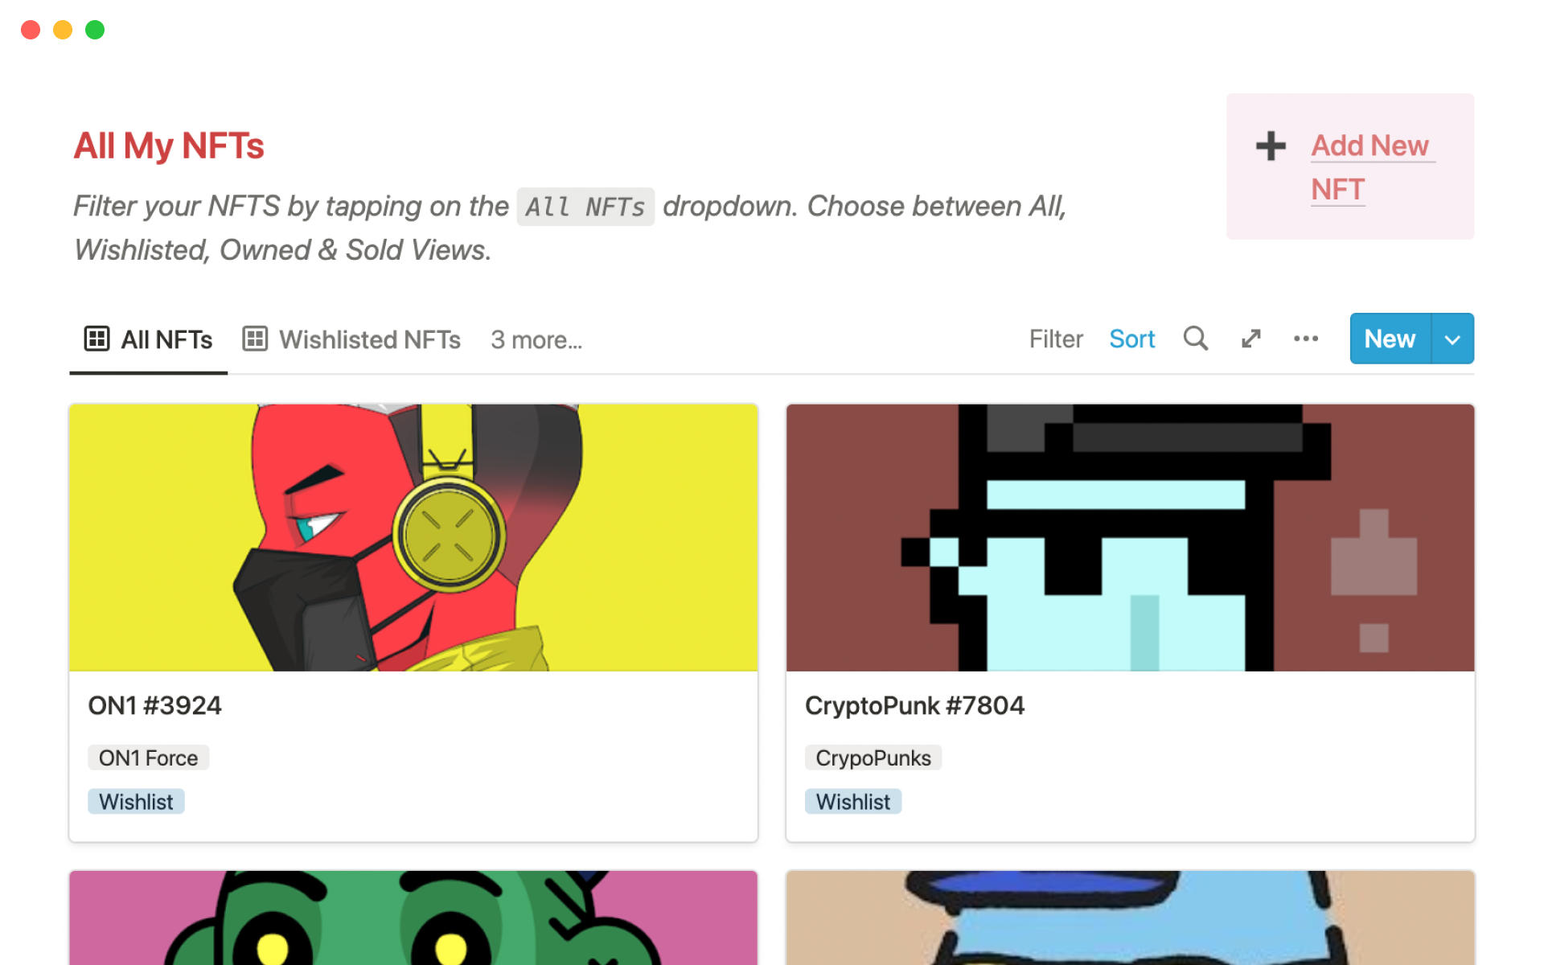Click the plus icon beside Add New NFT

point(1271,146)
